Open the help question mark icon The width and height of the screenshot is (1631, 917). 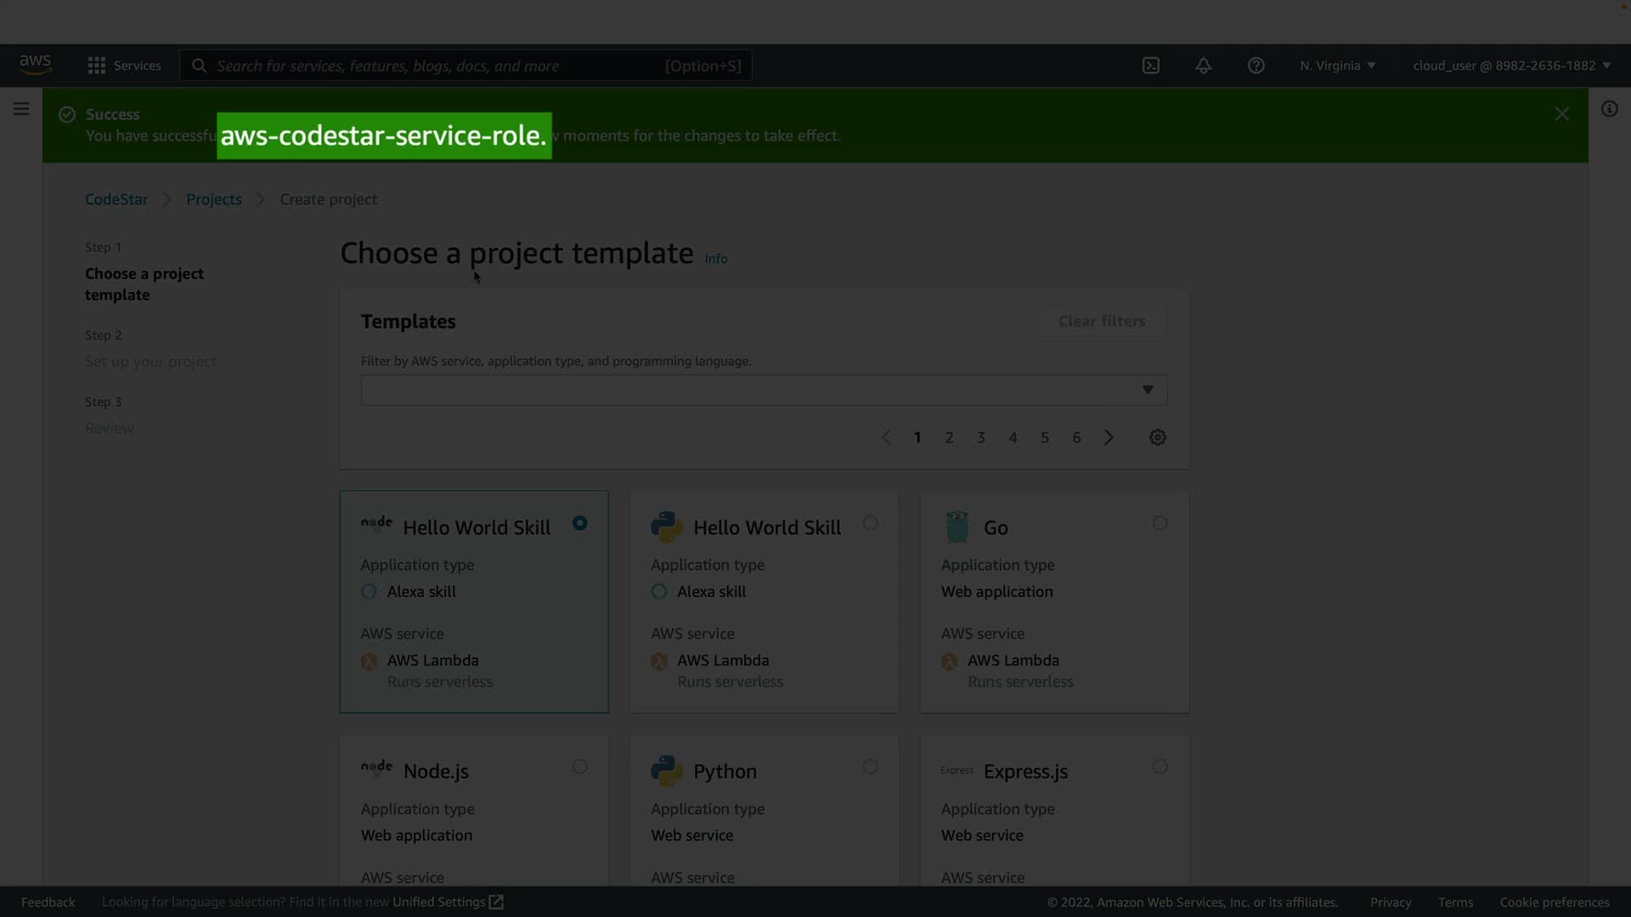[1256, 65]
